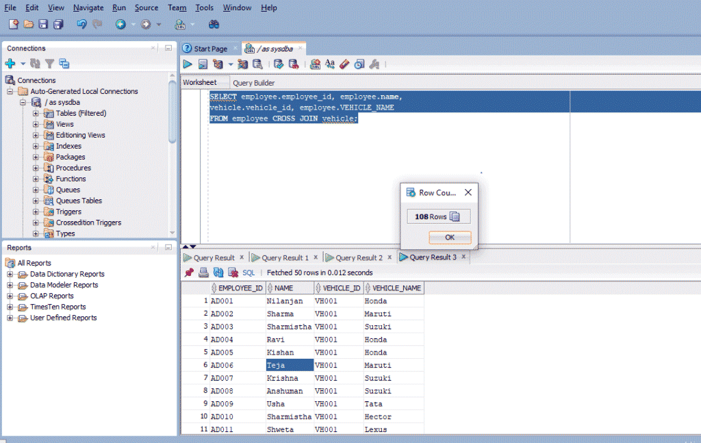Sort by the EMPLOYEE_ID column header
The width and height of the screenshot is (701, 443).
point(238,288)
